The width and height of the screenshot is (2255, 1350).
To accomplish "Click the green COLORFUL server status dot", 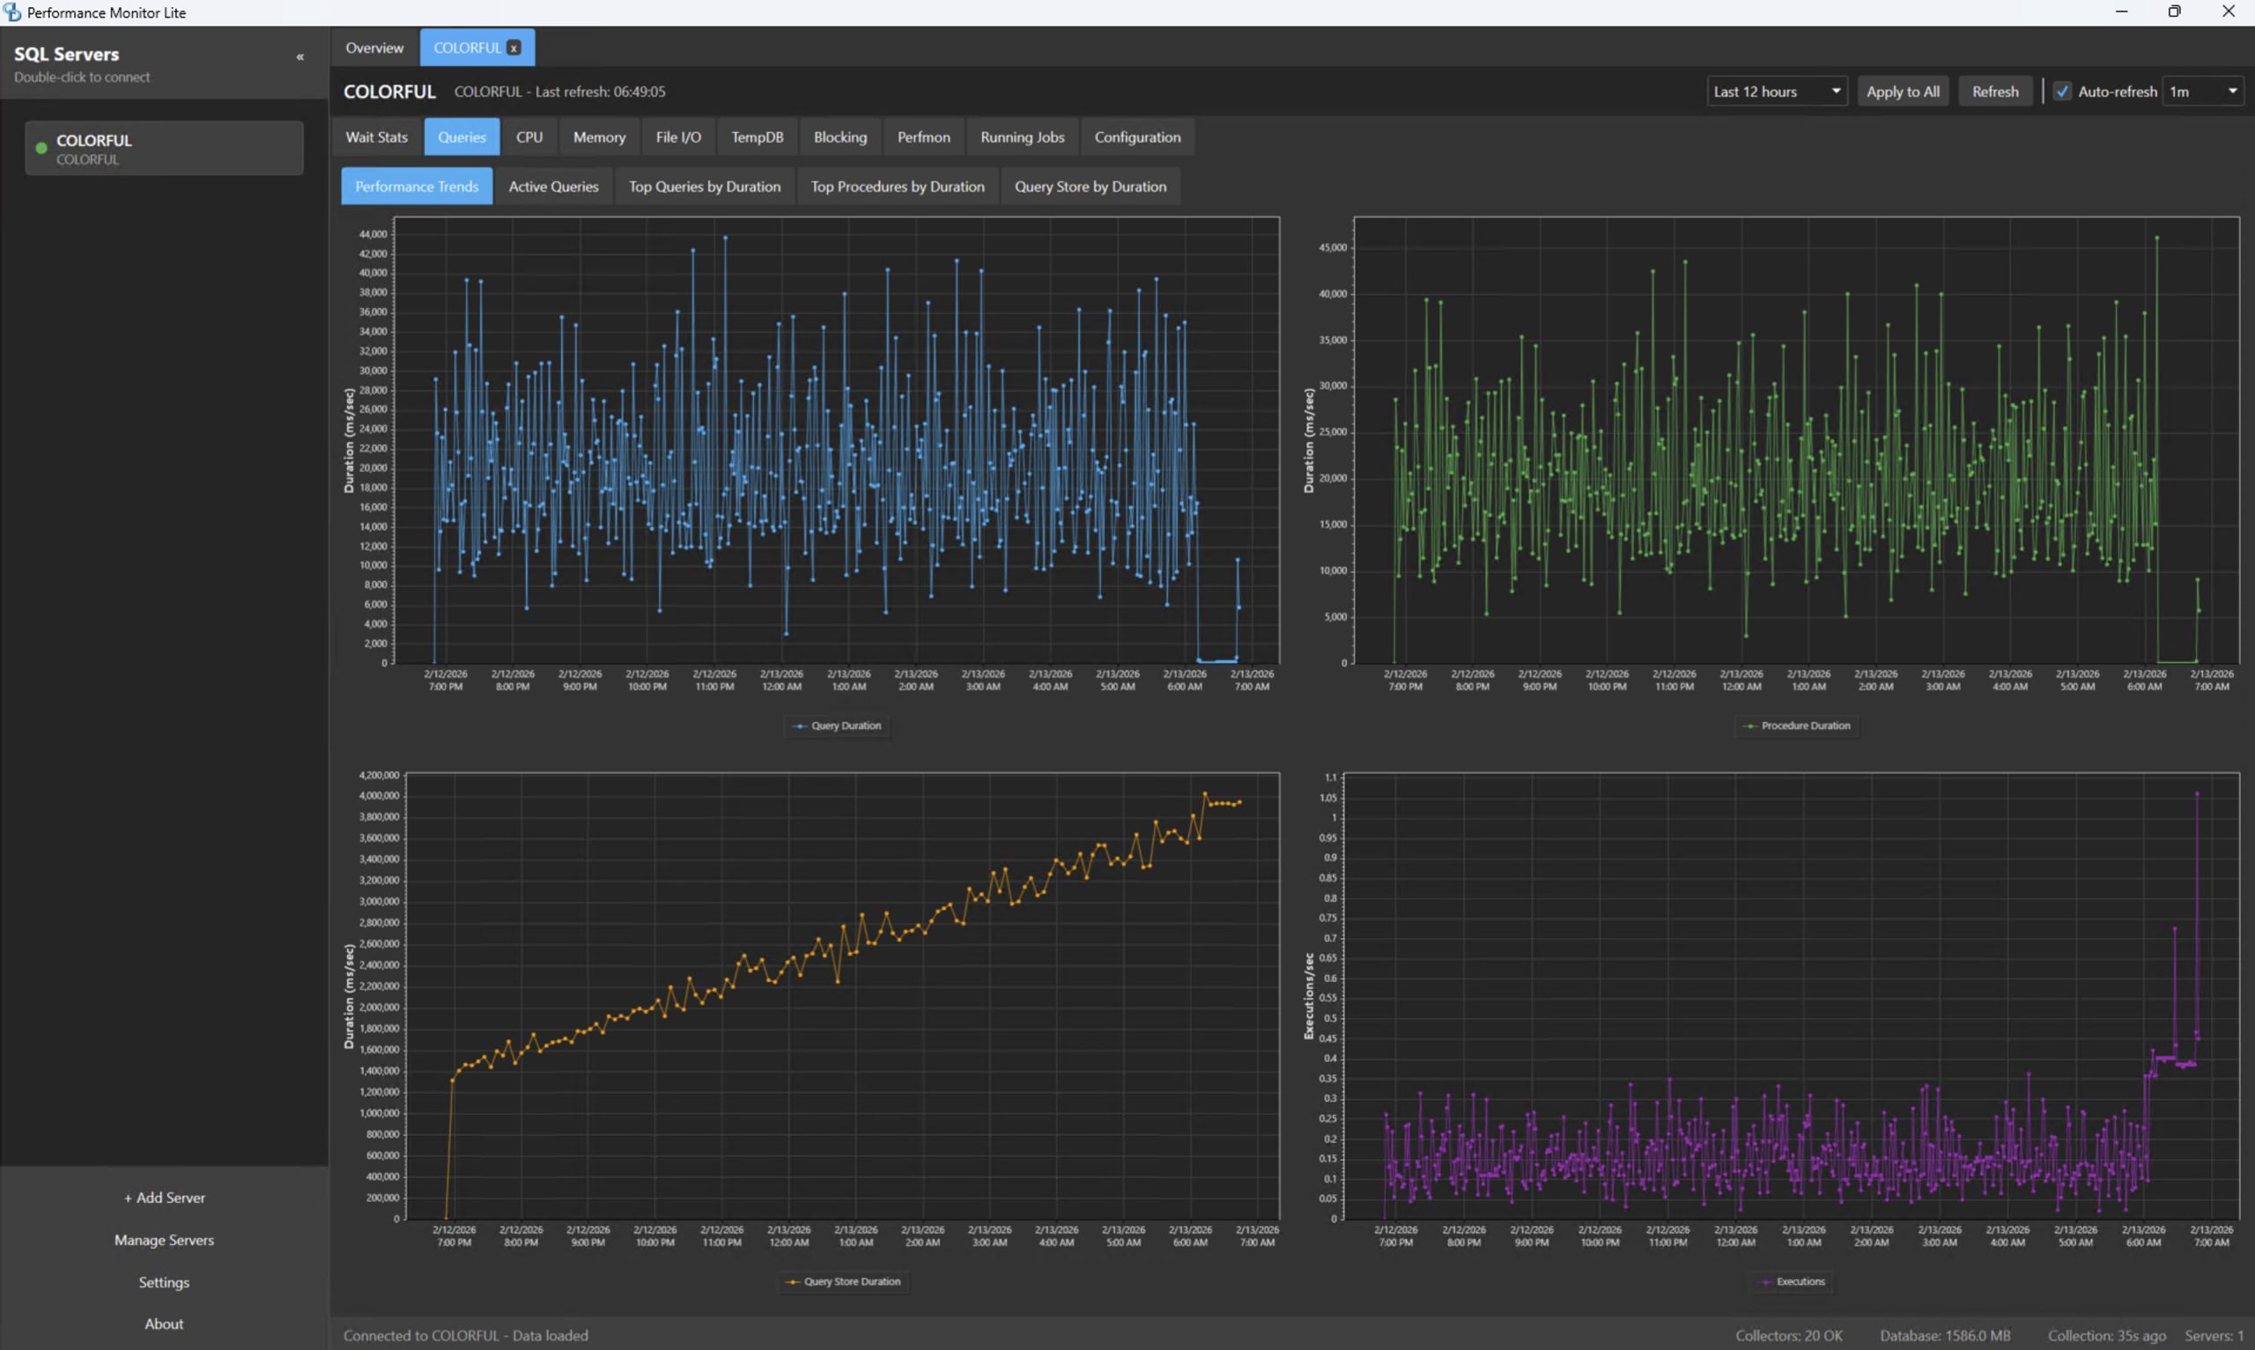I will point(41,147).
